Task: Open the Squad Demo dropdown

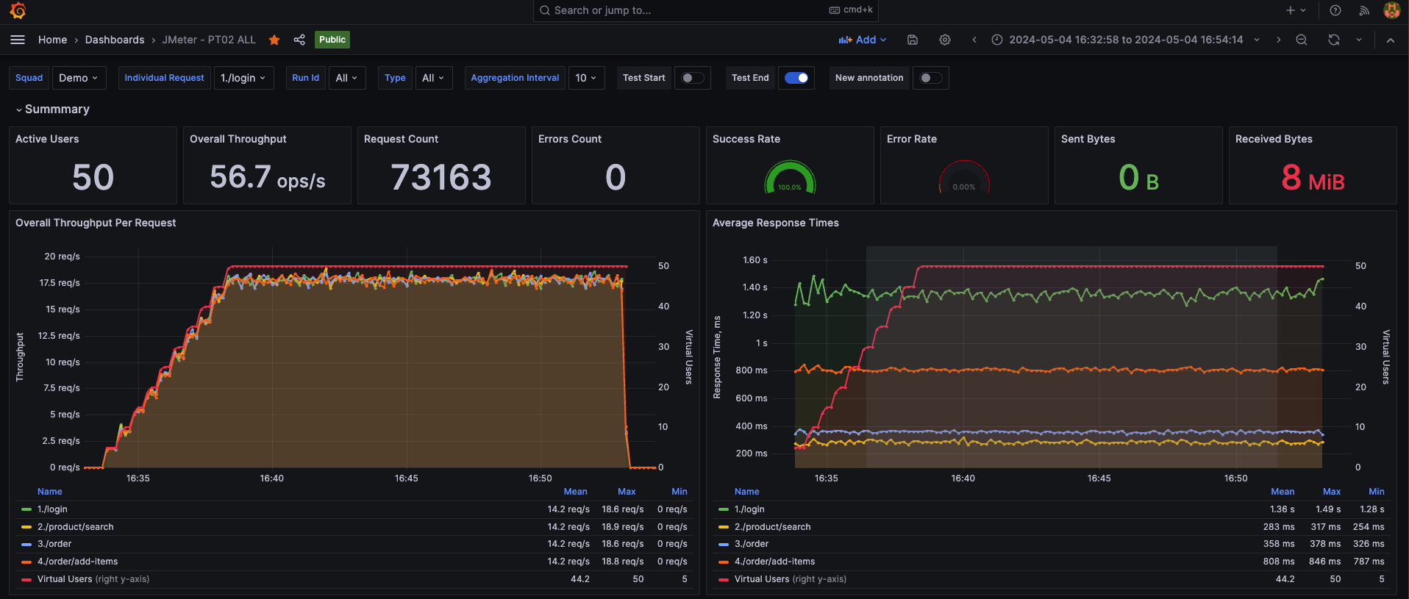Action: [79, 78]
